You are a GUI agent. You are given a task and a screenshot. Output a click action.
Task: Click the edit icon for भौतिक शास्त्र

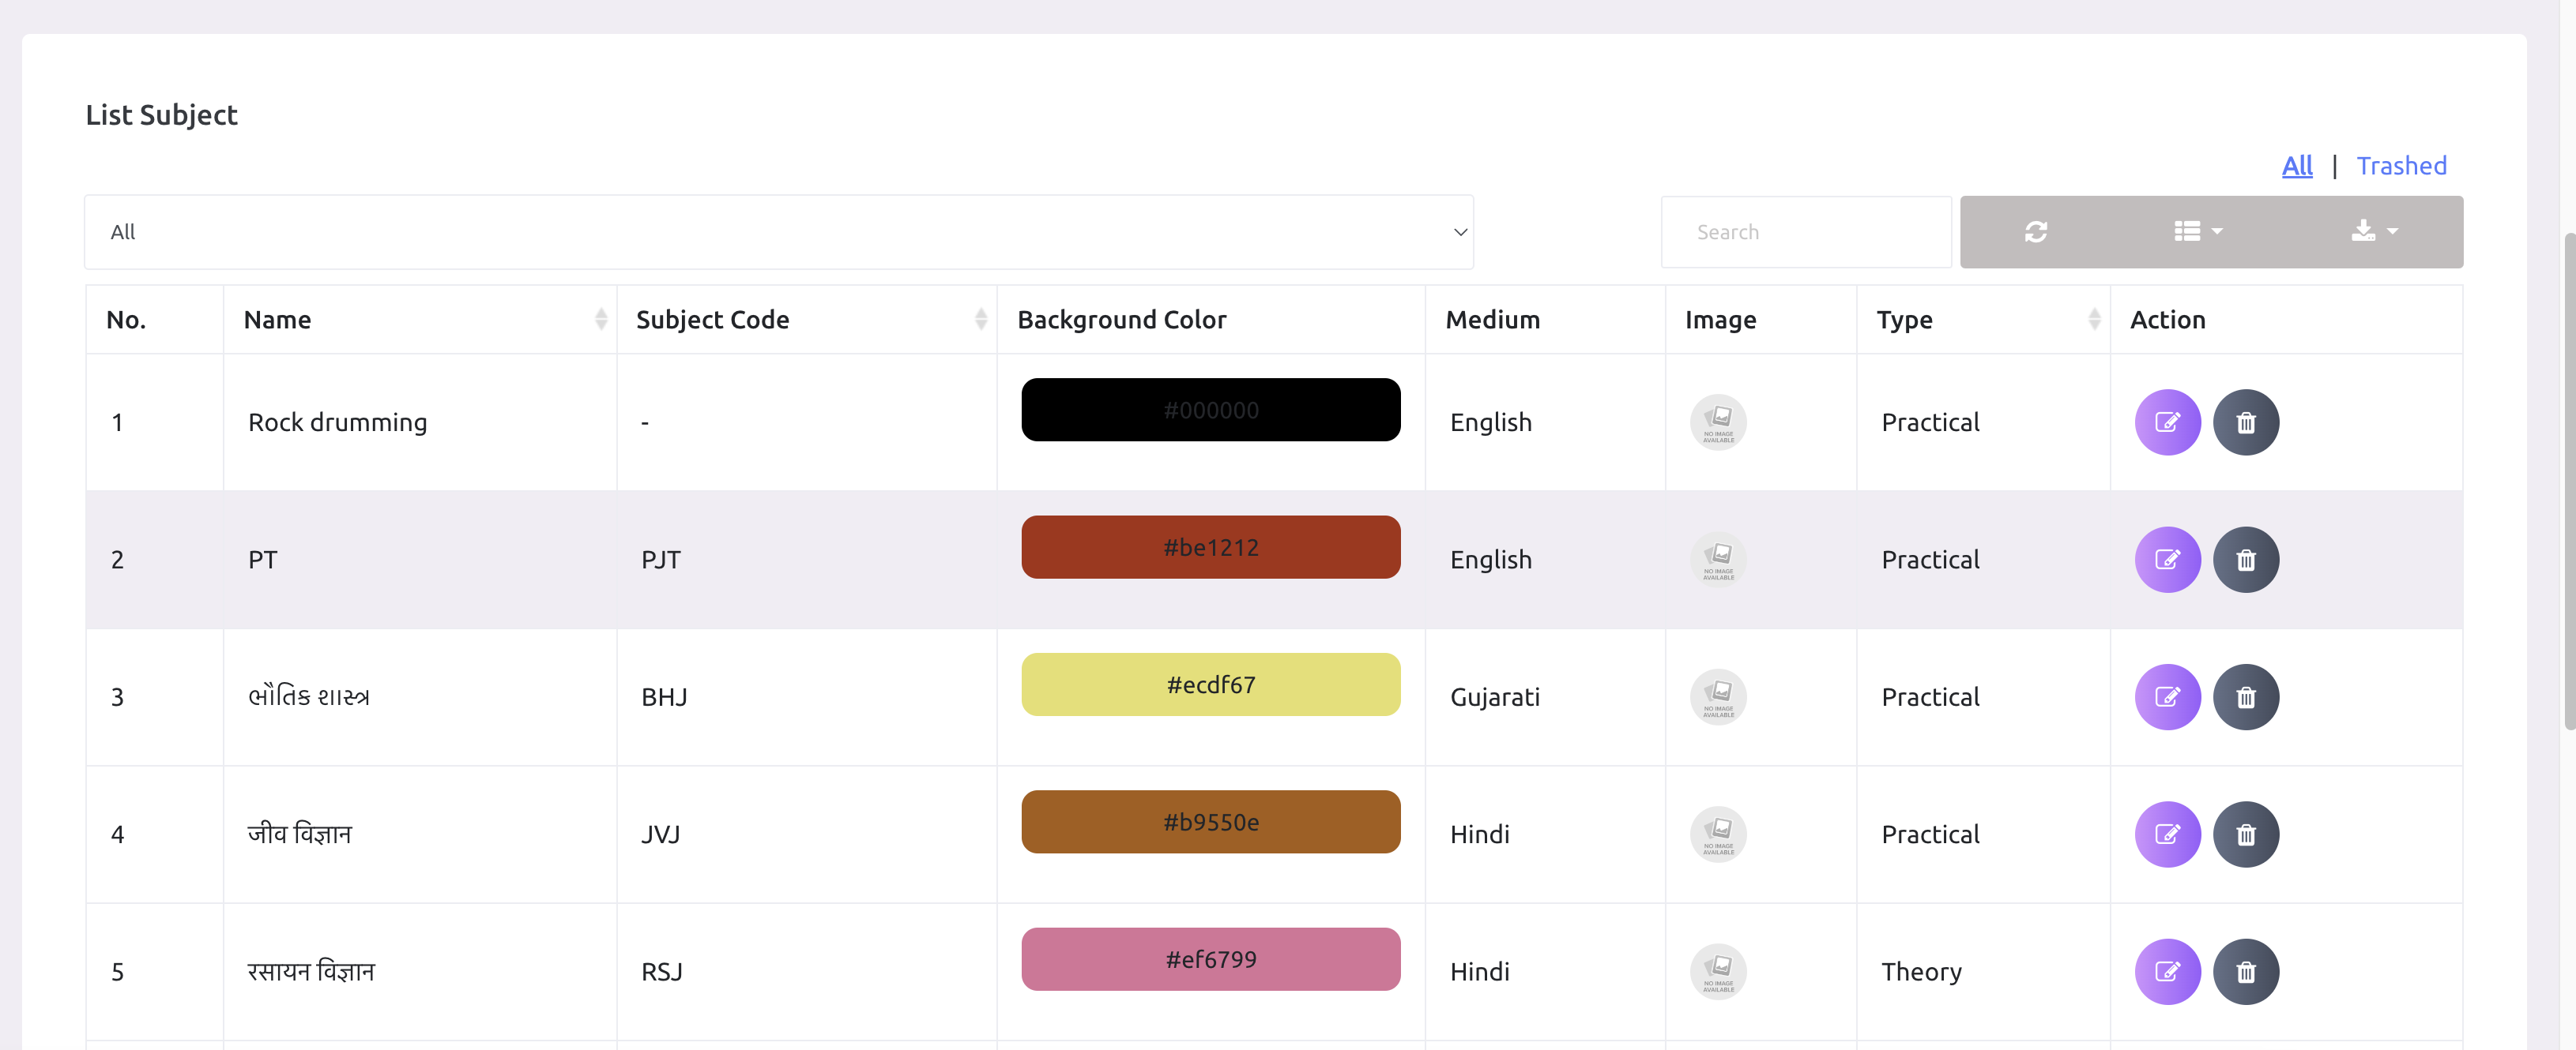point(2164,696)
